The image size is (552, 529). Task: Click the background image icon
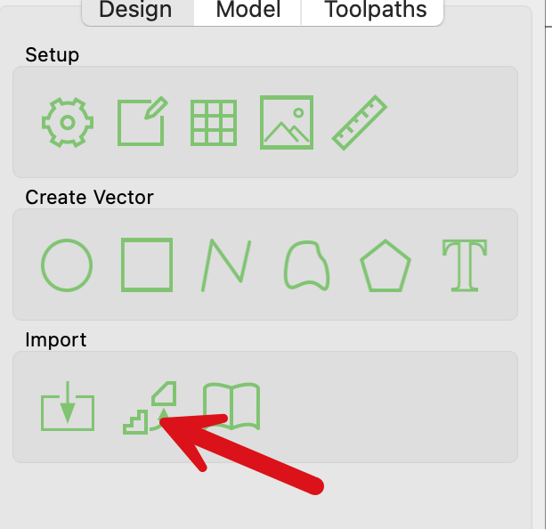pyautogui.click(x=287, y=122)
